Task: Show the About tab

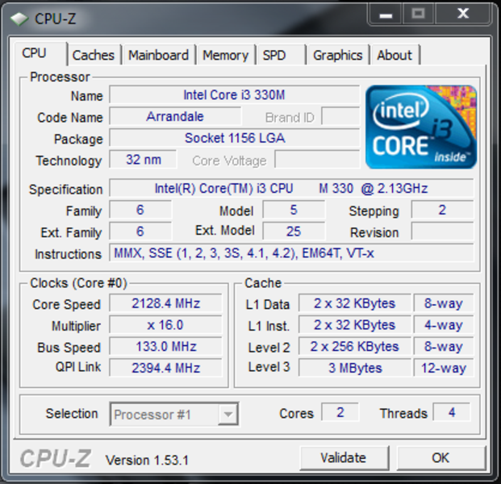Action: (395, 56)
